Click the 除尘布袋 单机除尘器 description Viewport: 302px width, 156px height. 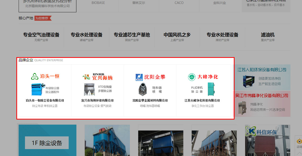coord(45,106)
